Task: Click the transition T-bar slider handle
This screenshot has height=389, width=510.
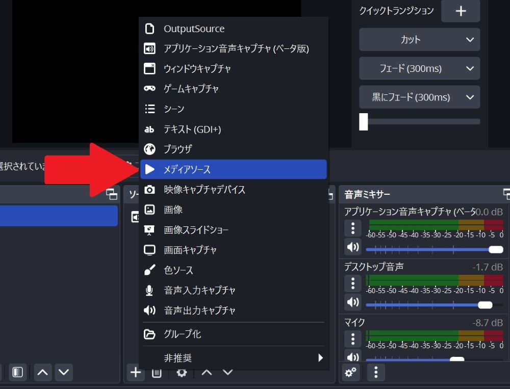Action: 363,122
